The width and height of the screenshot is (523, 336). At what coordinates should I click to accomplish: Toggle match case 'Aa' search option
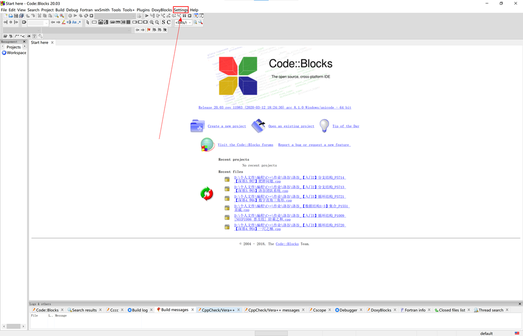pos(74,22)
